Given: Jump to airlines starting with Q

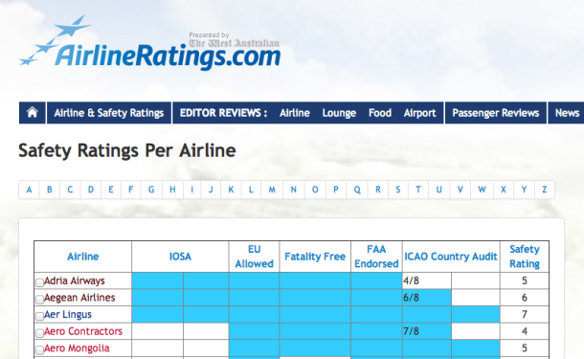Looking at the screenshot, I should (x=357, y=190).
